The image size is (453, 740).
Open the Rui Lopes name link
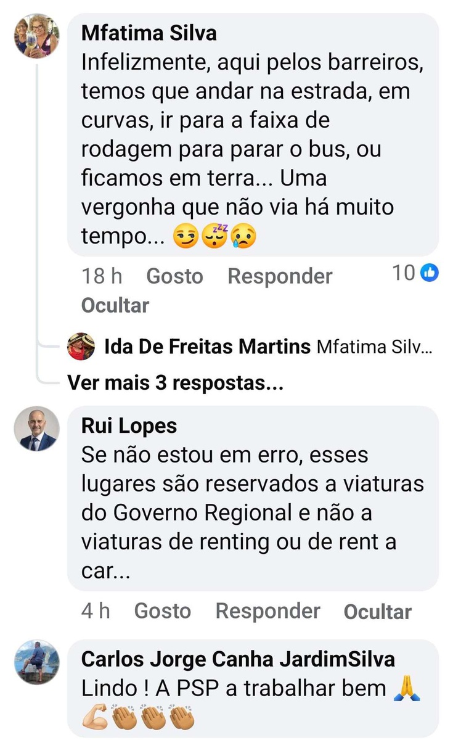pos(129,425)
